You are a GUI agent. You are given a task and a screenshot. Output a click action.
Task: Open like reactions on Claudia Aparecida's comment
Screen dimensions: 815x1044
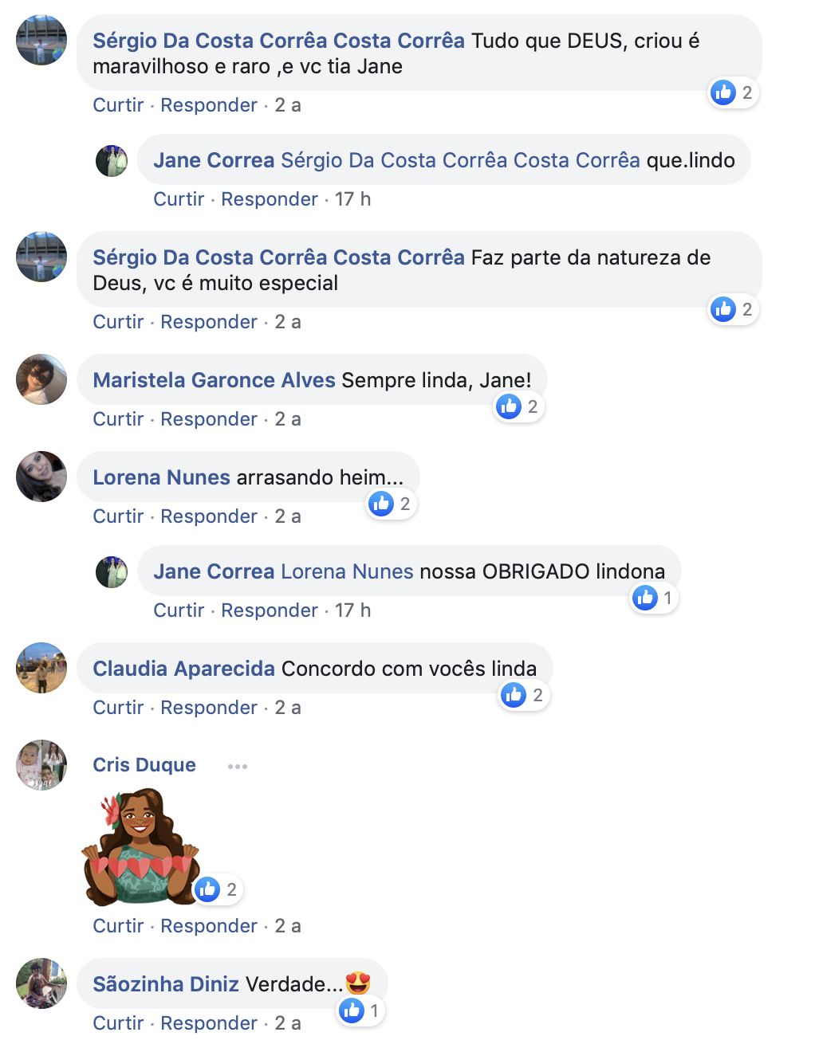(524, 695)
